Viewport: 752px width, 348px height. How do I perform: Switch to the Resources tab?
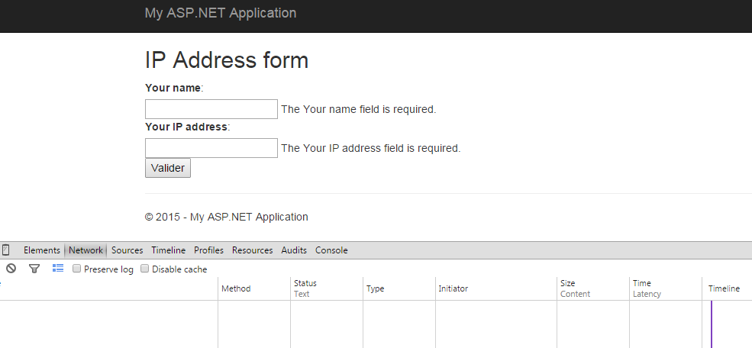pyautogui.click(x=252, y=250)
